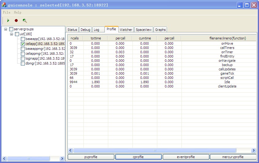Open the Graphs tab

pos(160,30)
